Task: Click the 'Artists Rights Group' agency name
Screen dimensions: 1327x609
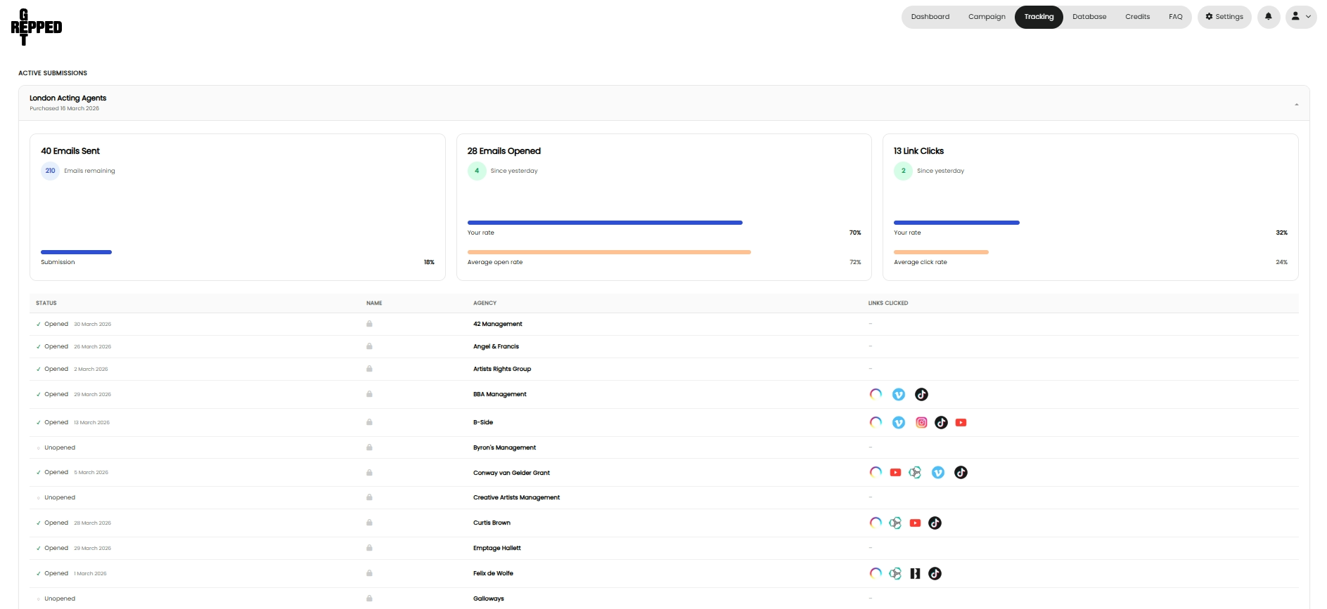Action: coord(502,369)
